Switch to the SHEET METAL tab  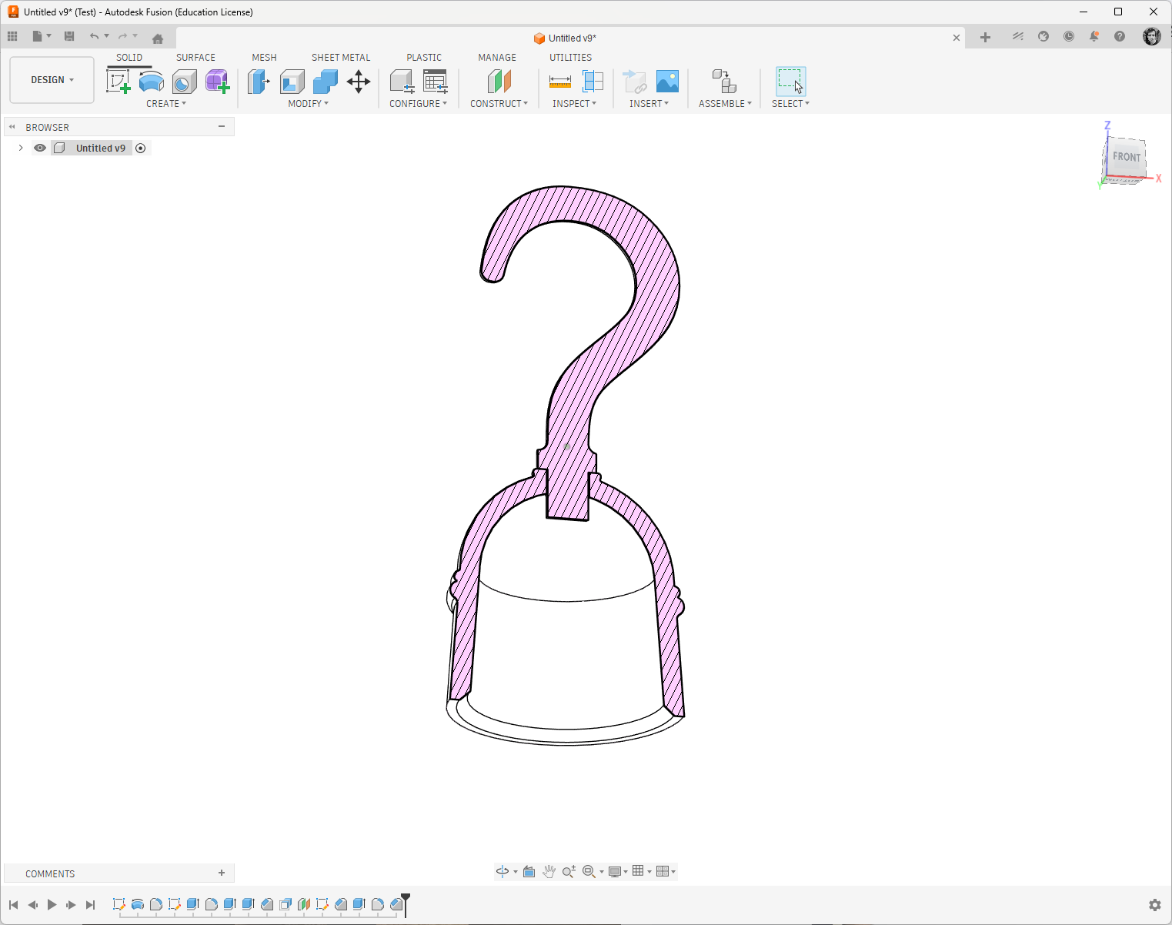click(341, 58)
